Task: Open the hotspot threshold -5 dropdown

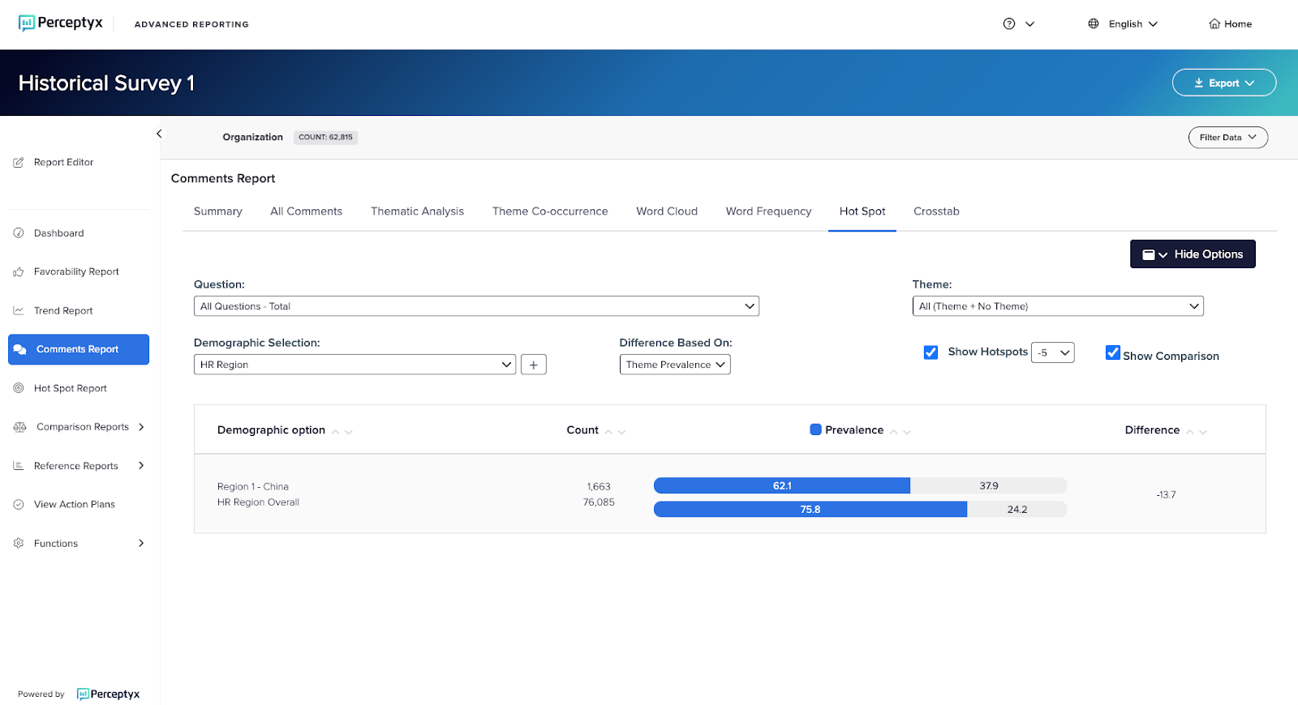Action: coord(1053,352)
